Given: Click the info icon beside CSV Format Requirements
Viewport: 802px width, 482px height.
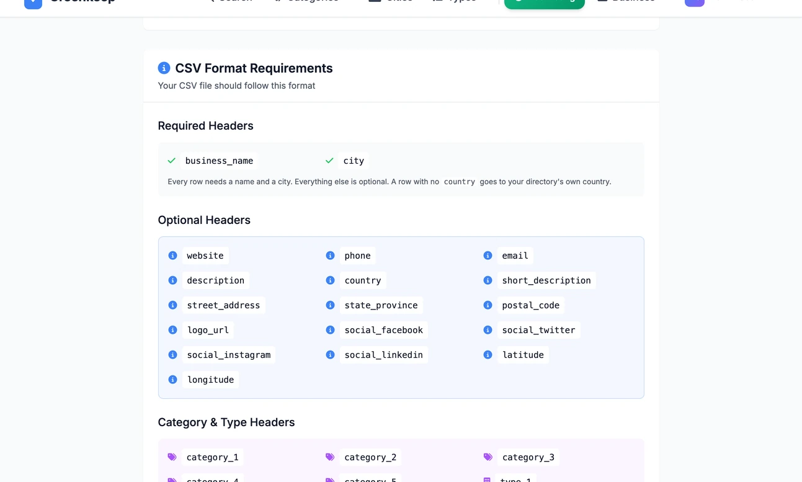Looking at the screenshot, I should [164, 68].
